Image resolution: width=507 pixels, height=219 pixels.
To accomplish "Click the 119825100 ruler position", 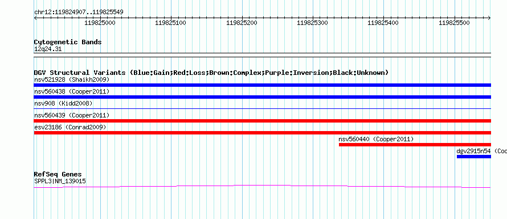I will tap(171, 23).
